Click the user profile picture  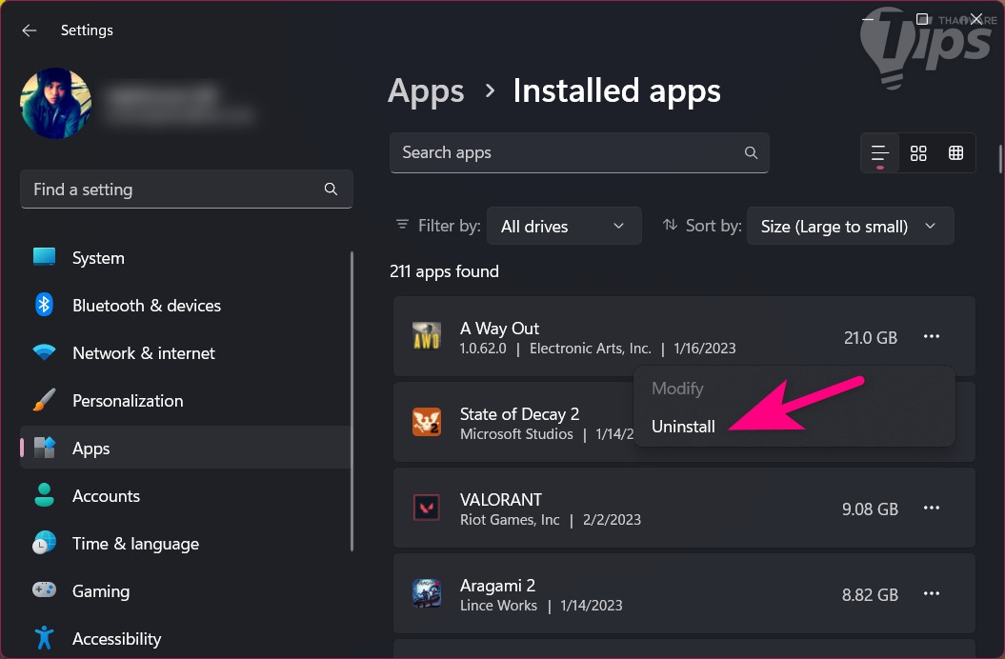click(56, 103)
